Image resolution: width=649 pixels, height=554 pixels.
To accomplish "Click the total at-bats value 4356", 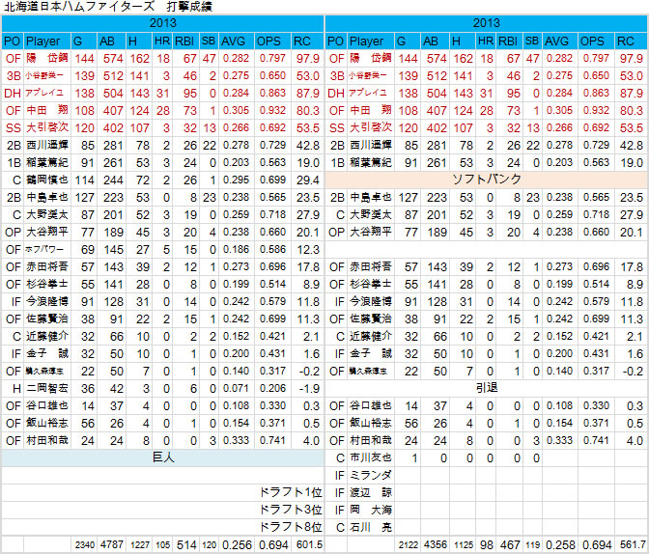I will (435, 545).
